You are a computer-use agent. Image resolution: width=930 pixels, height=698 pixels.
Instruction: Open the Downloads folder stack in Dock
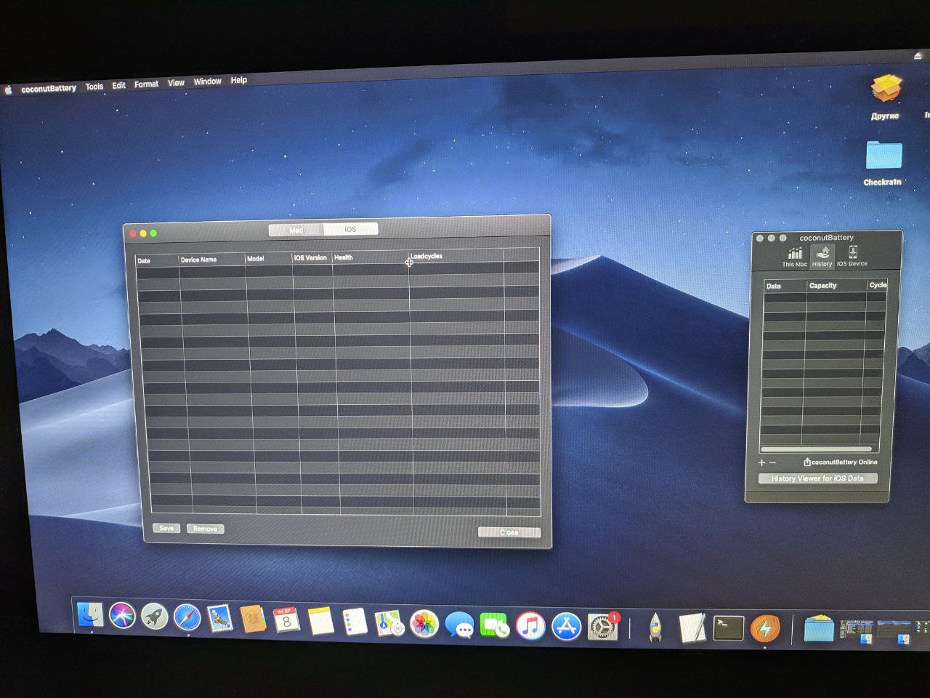click(818, 629)
